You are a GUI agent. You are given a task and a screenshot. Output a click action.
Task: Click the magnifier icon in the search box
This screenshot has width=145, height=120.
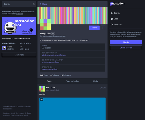(34, 4)
